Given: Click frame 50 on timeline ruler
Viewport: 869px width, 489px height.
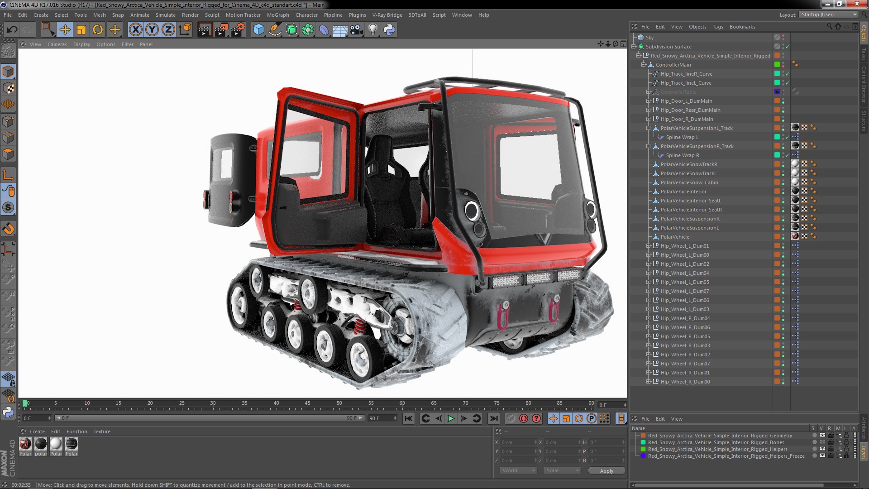Looking at the screenshot, I should pos(339,403).
